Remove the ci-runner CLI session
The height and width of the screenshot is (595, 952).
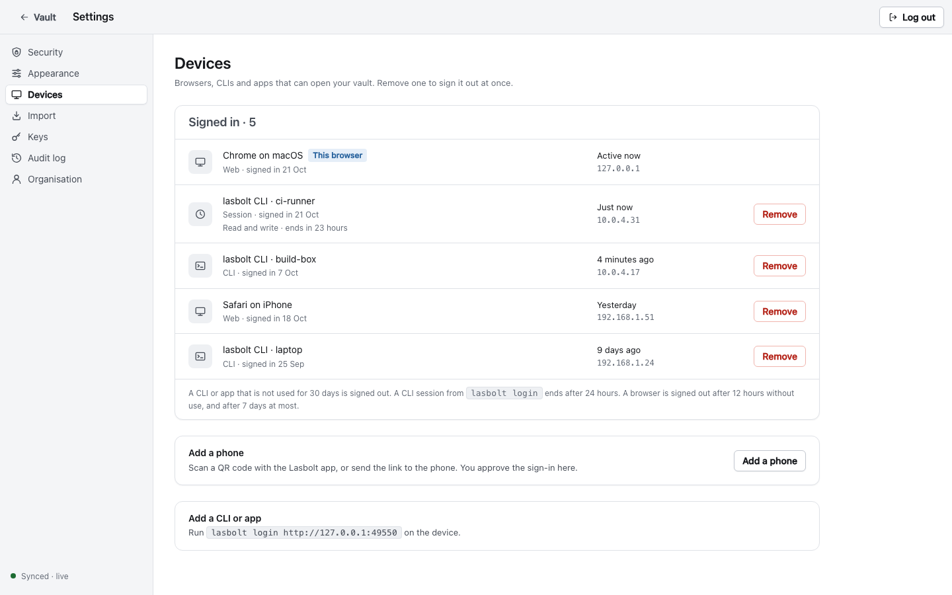779,214
